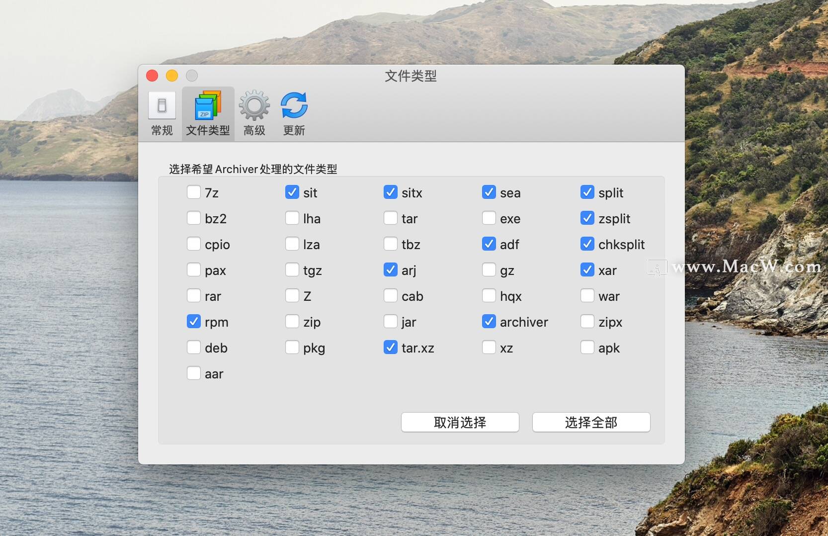
Task: Tick the lza file type
Action: [x=292, y=244]
